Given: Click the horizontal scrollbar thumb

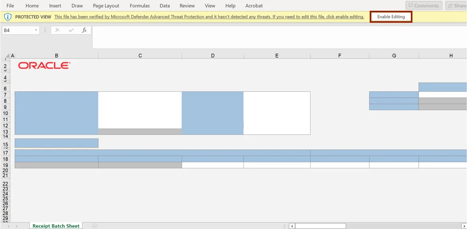Looking at the screenshot, I should point(321,226).
